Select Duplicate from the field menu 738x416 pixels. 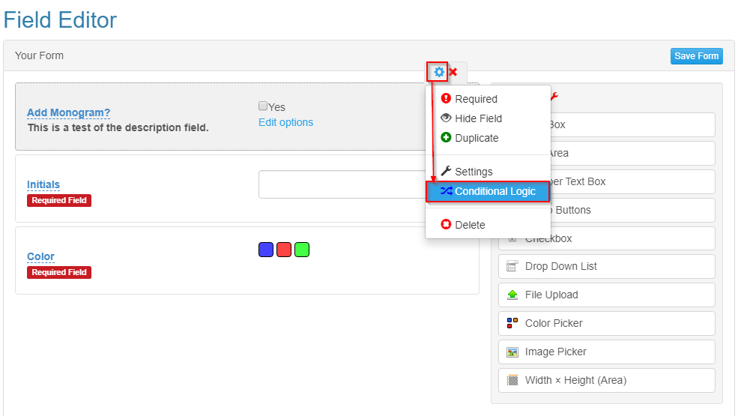(x=488, y=138)
